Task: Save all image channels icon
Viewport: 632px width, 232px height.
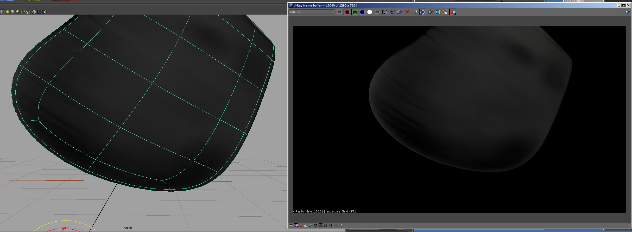Action: tap(392, 12)
